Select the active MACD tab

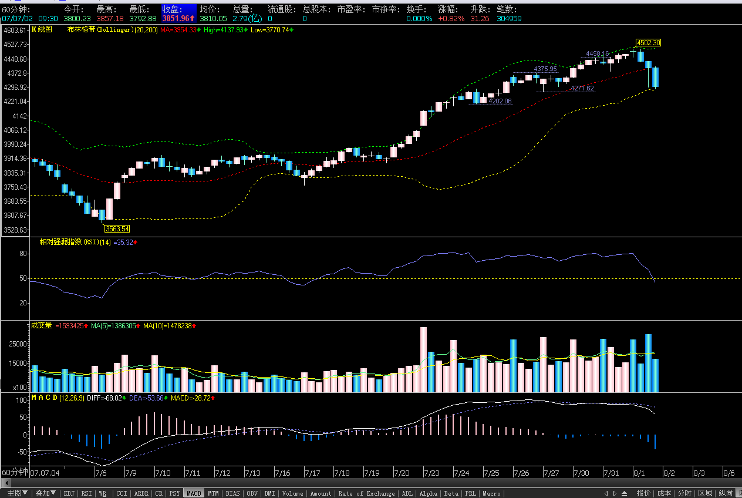194,494
